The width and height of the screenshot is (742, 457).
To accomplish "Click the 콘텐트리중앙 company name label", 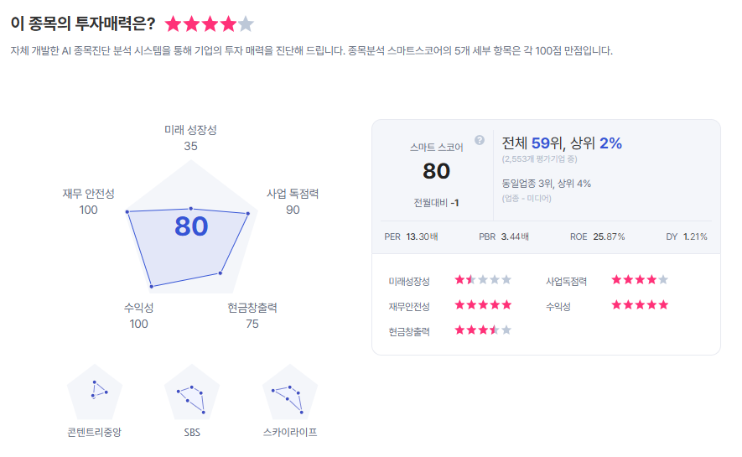I will (95, 433).
